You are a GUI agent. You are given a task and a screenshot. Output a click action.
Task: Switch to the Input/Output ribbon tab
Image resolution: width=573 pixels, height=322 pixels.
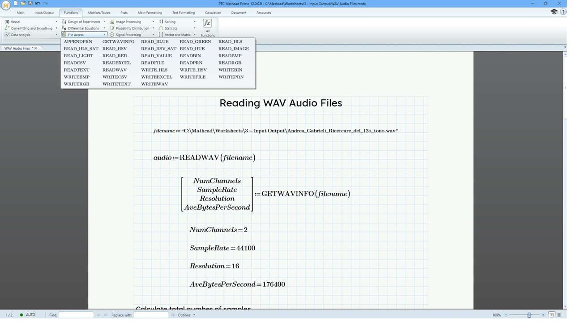point(44,13)
